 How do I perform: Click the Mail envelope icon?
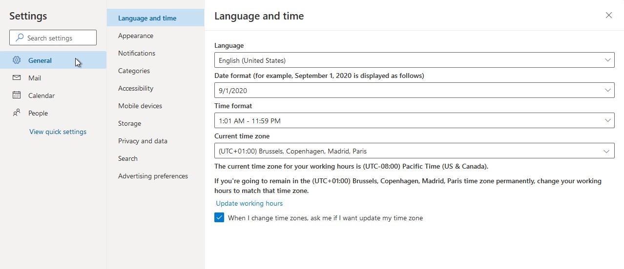click(17, 78)
